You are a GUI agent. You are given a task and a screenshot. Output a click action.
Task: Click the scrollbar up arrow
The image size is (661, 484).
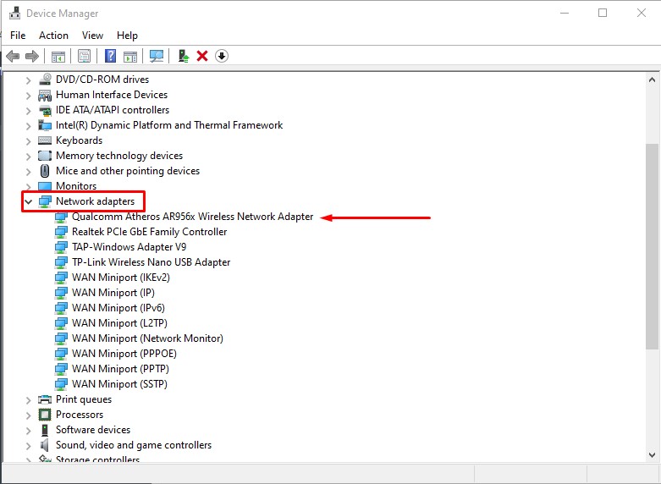pyautogui.click(x=652, y=80)
